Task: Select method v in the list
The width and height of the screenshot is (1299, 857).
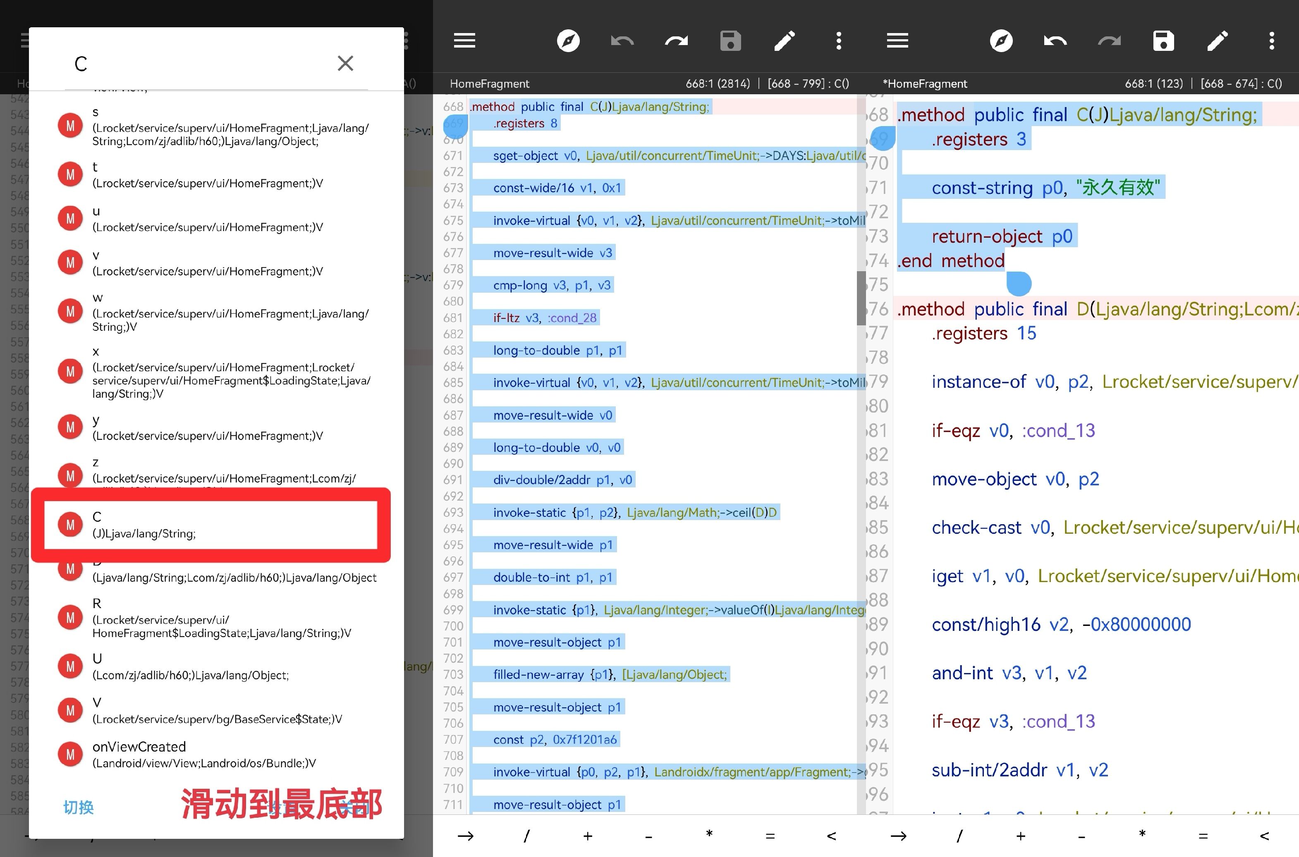Action: point(217,263)
